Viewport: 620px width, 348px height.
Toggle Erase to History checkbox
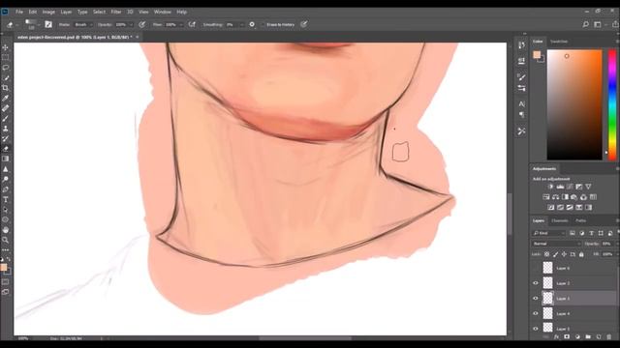pyautogui.click(x=263, y=24)
